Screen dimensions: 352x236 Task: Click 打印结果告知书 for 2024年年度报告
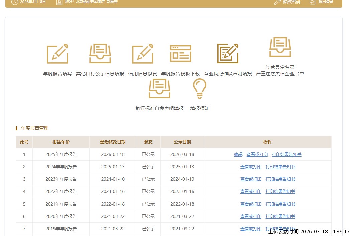pos(280,167)
